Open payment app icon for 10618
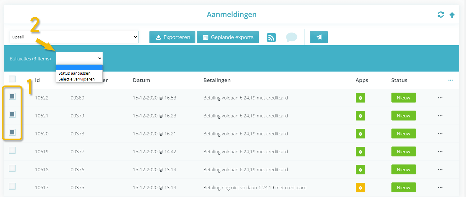The height and width of the screenshot is (197, 466). (360, 170)
